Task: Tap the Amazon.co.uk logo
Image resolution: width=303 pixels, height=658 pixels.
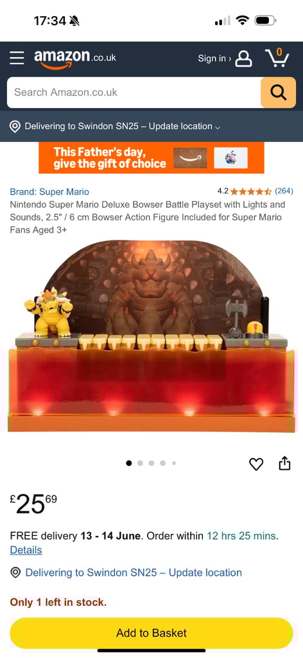Action: tap(76, 58)
